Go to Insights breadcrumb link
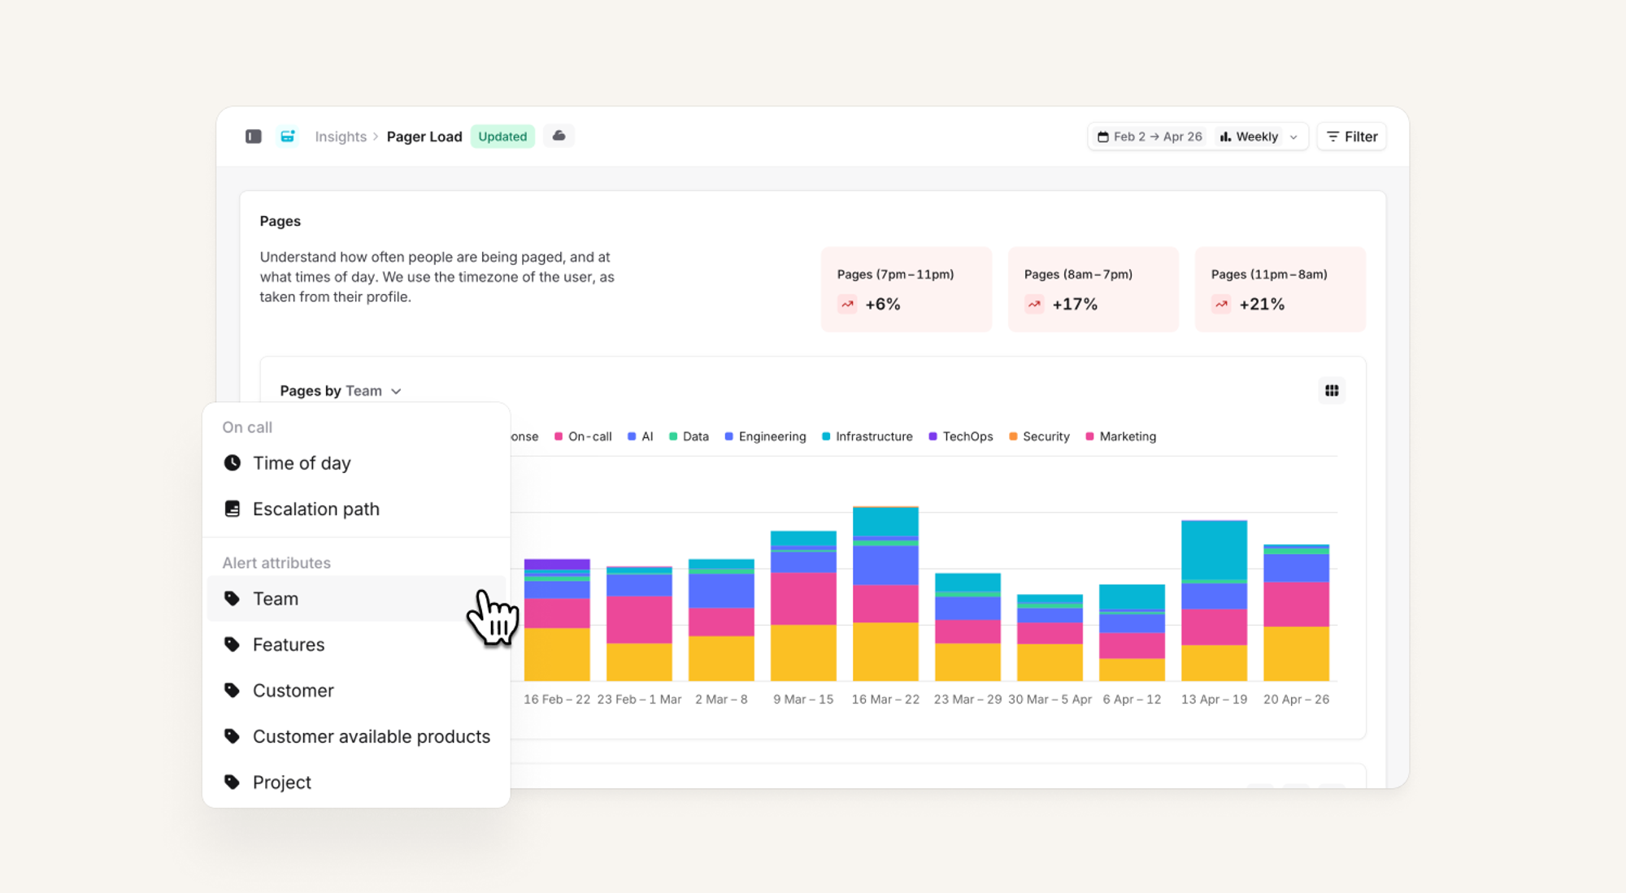This screenshot has width=1626, height=893. (x=341, y=137)
